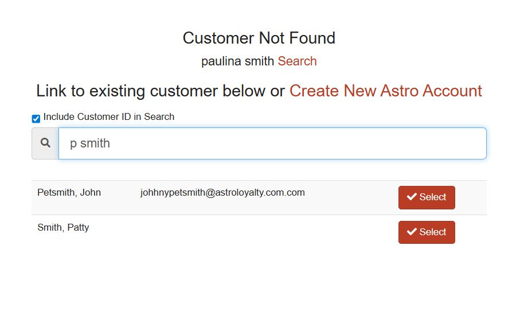This screenshot has height=323, width=524.
Task: Click the red Search link
Action: tap(297, 61)
